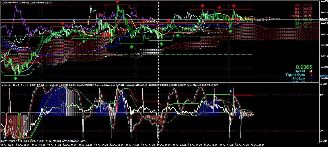This screenshot has height=147, width=328.
Task: Select the rightmost green buy arrow on the price chart
Action: click(x=231, y=31)
